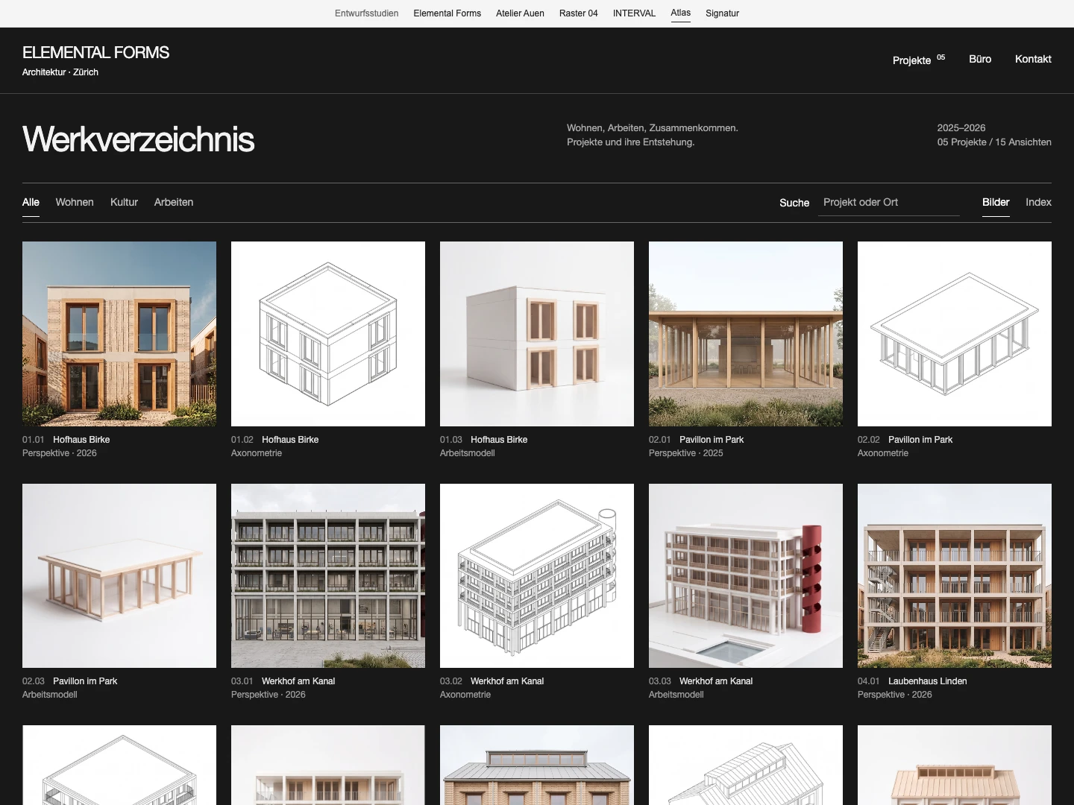Click the '05 Projekte / 15 Ansichten' count
Viewport: 1074px width, 805px height.
(x=994, y=142)
